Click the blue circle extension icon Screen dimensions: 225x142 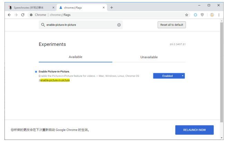coord(195,15)
